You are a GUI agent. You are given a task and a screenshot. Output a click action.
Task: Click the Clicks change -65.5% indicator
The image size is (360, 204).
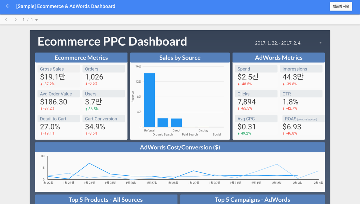coord(245,108)
